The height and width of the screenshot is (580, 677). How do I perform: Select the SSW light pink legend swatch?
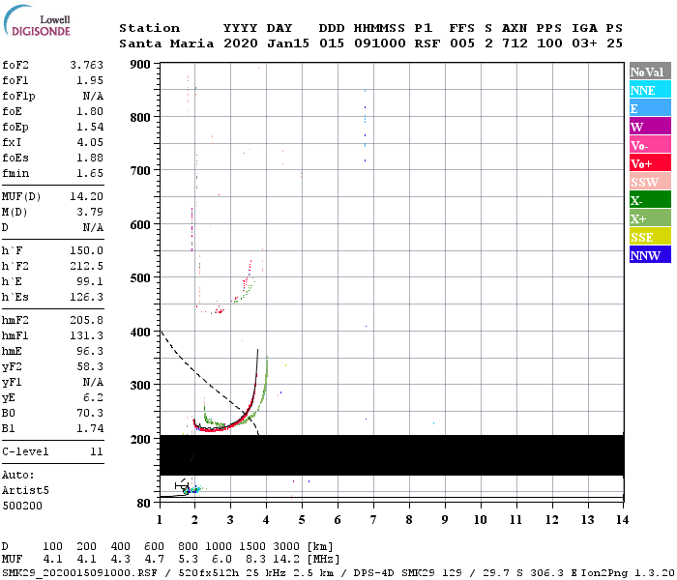click(x=650, y=182)
